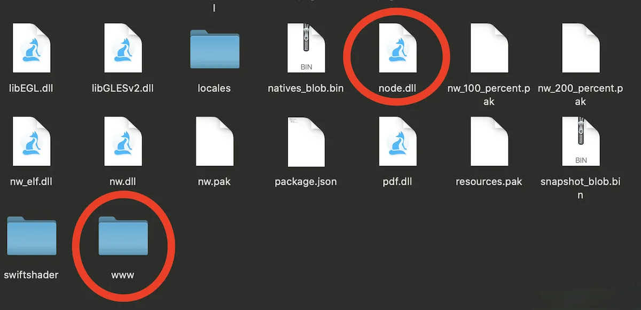Click the pdf.dll file icon
Screen dimensions: 641x310
coord(397,142)
